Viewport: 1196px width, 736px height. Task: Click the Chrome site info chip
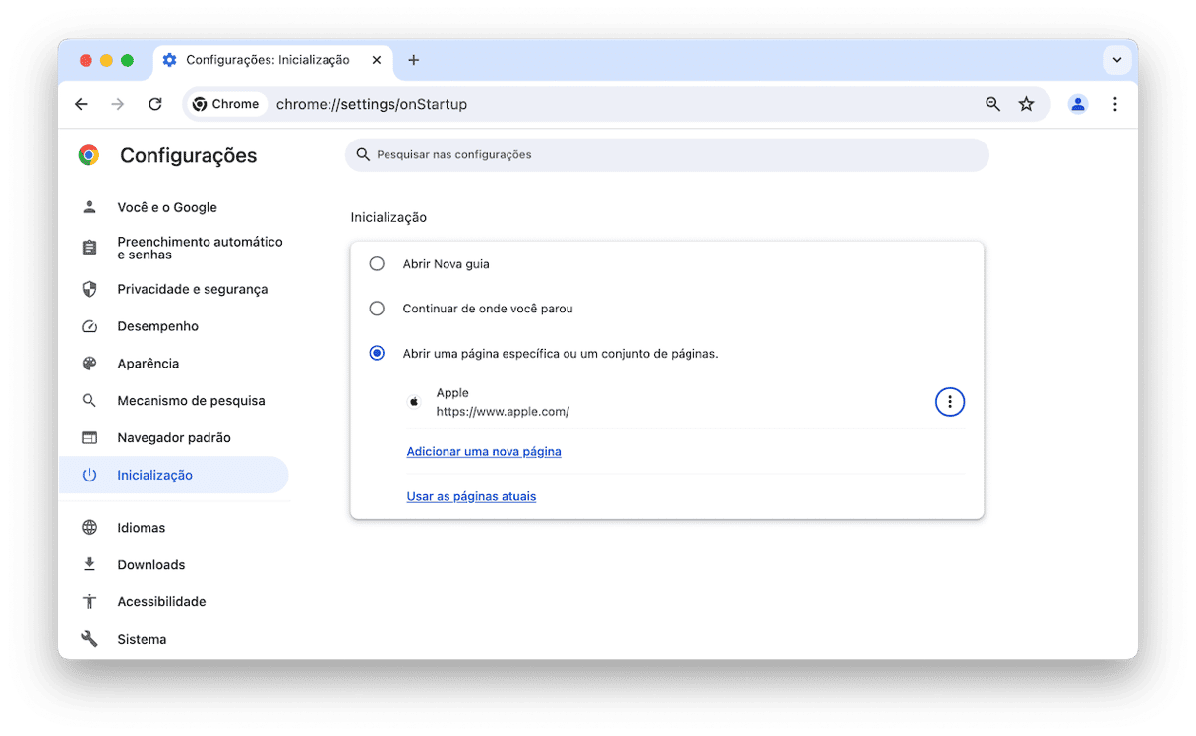click(227, 104)
